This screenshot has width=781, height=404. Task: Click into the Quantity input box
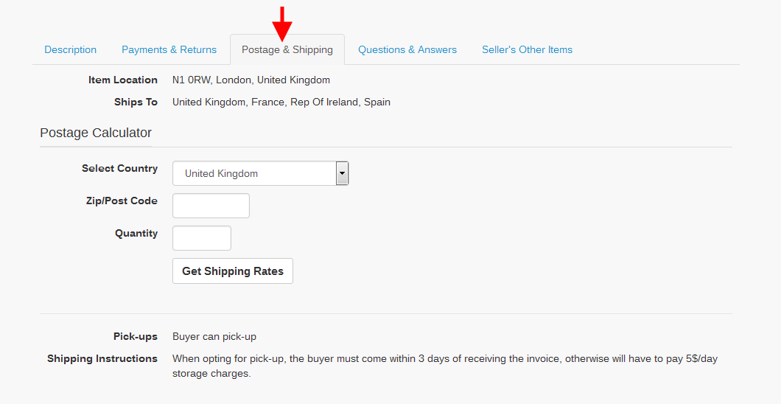(202, 238)
